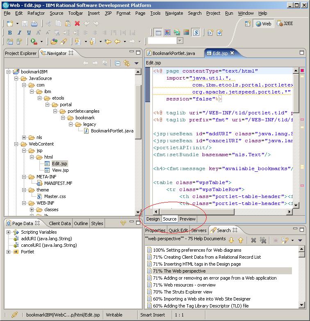
Task: Switch to J2EE perspective
Action: 285,24
